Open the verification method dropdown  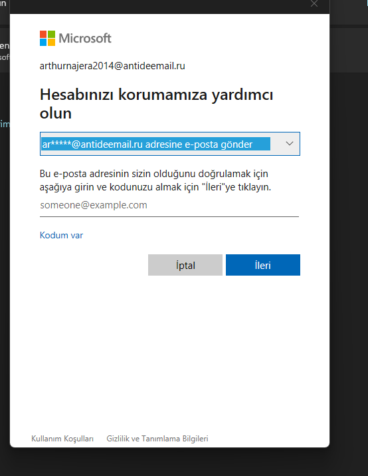[x=170, y=144]
